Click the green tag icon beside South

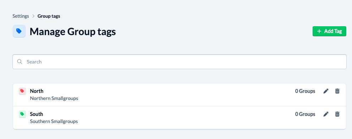[22, 114]
